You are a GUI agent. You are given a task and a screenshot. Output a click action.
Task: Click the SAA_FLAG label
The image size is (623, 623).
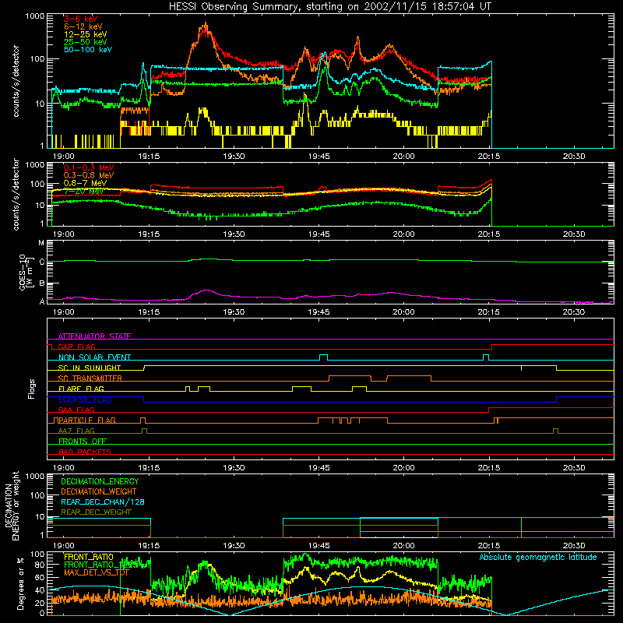tap(76, 410)
